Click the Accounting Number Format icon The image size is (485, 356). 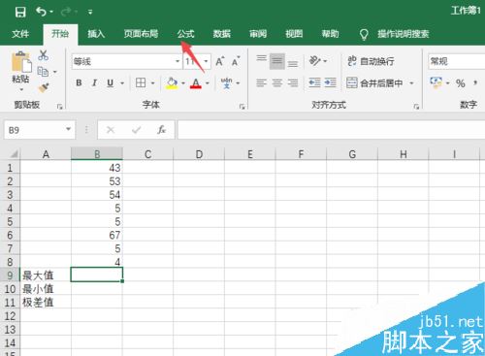click(x=436, y=83)
